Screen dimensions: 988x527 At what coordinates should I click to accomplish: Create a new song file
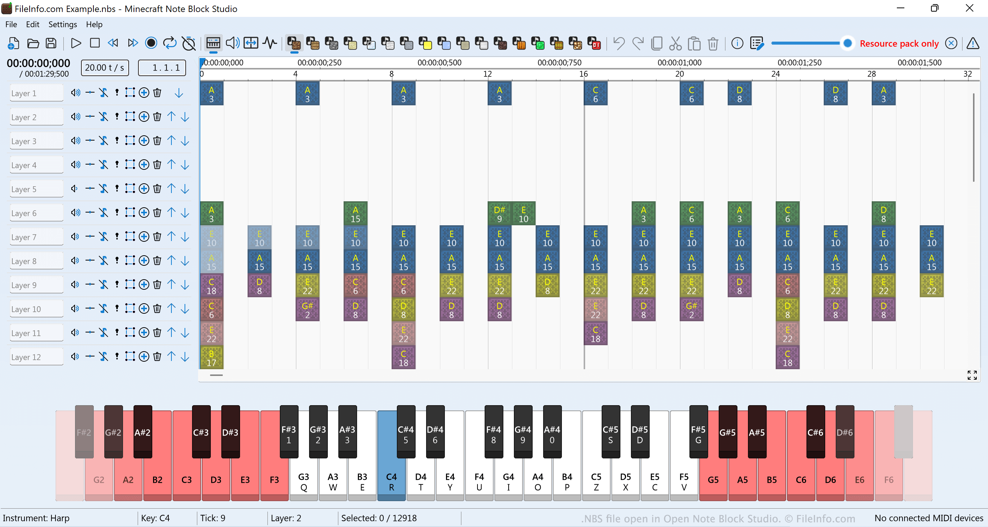pyautogui.click(x=14, y=43)
